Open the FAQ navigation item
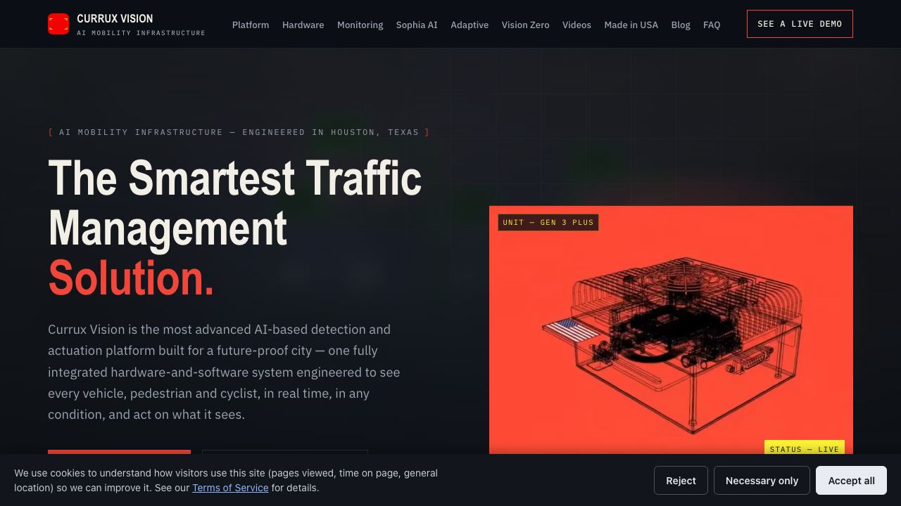The height and width of the screenshot is (506, 901). point(712,25)
